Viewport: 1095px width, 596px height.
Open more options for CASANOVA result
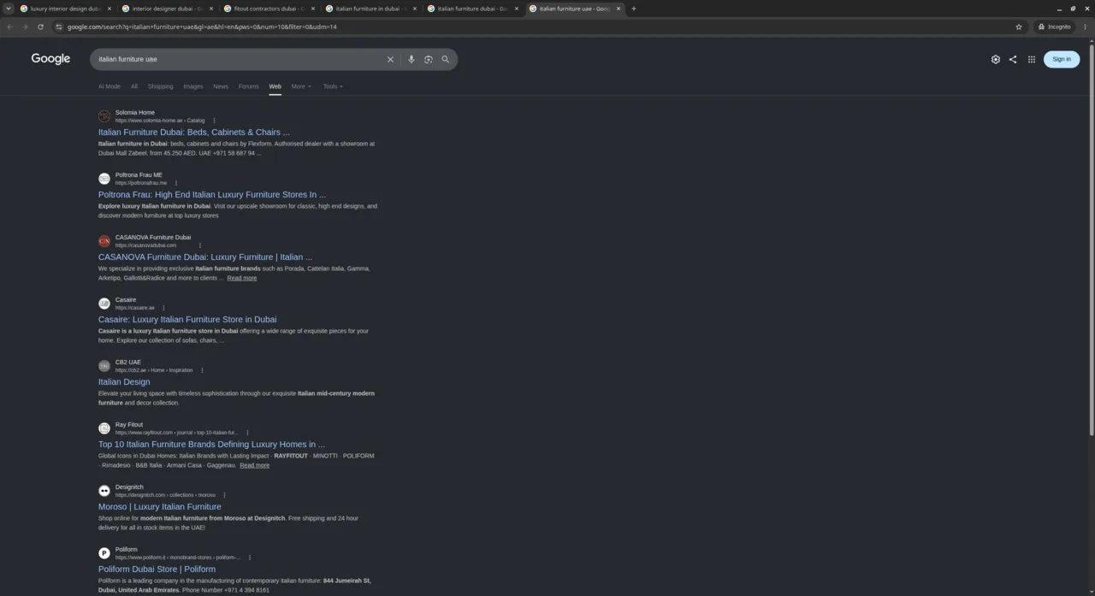tap(200, 245)
